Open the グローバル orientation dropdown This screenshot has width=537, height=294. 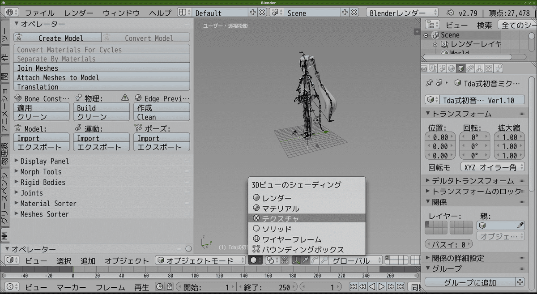coord(356,260)
